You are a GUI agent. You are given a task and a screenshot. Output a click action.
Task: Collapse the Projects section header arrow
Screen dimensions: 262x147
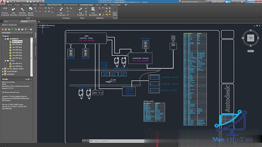32,36
